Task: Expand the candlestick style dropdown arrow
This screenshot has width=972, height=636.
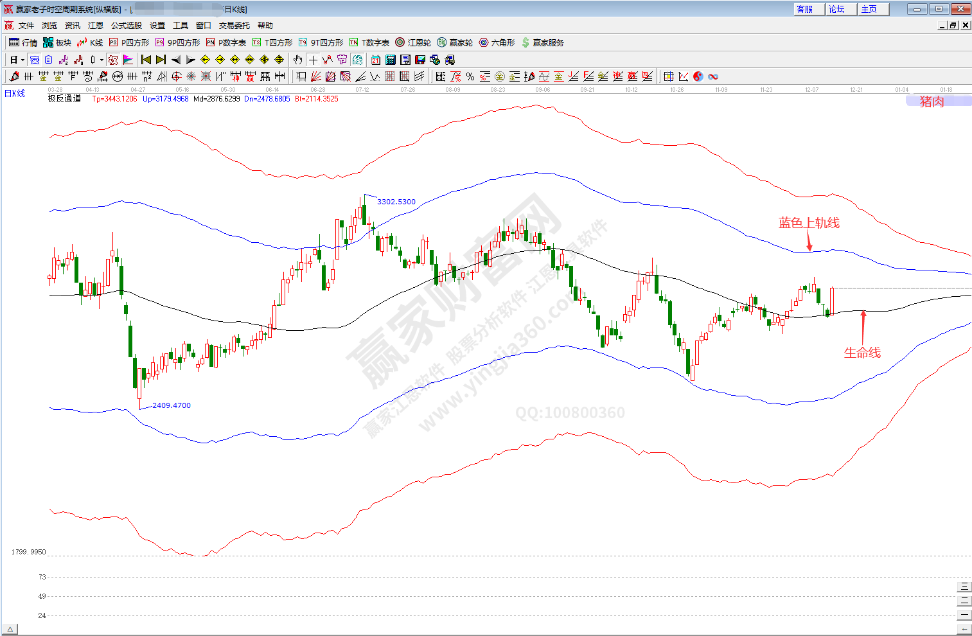Action: click(102, 60)
